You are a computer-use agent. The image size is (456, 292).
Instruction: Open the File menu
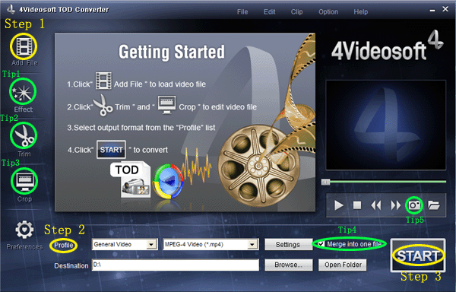tap(242, 12)
